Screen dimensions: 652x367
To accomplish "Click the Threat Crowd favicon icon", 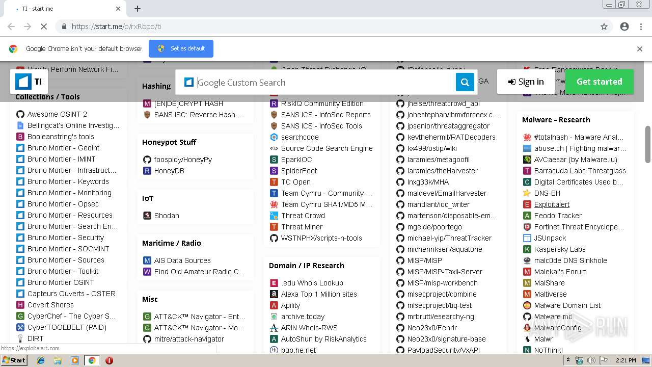I will (x=274, y=216).
